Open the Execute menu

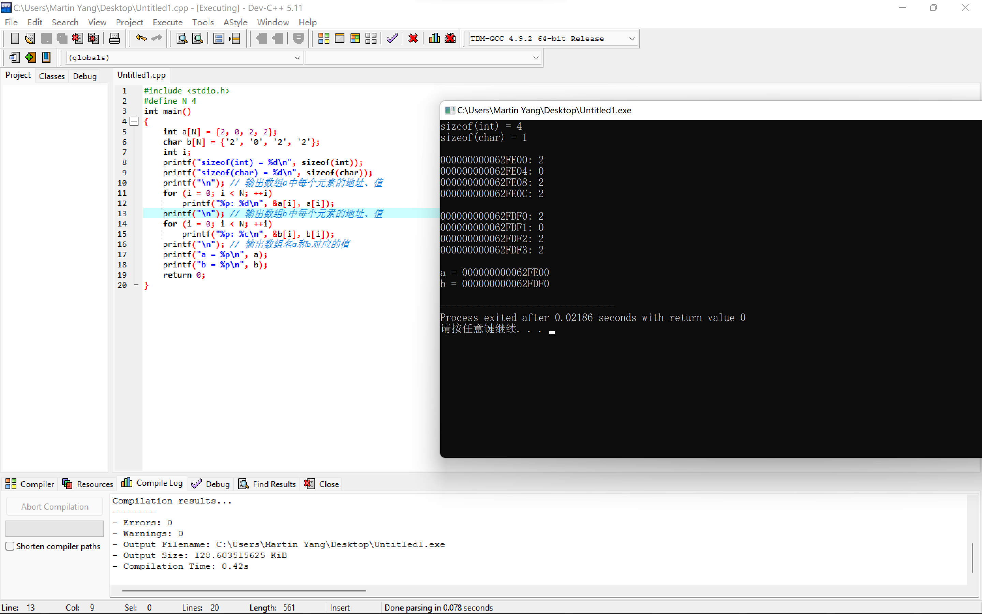tap(167, 22)
